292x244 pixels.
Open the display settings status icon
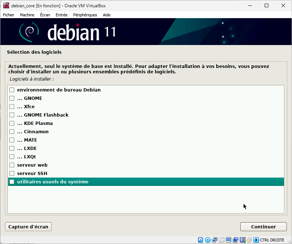coord(228,240)
